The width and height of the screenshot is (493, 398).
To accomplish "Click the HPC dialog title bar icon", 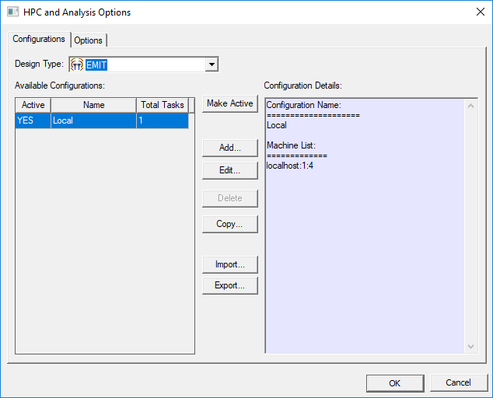I will point(12,12).
